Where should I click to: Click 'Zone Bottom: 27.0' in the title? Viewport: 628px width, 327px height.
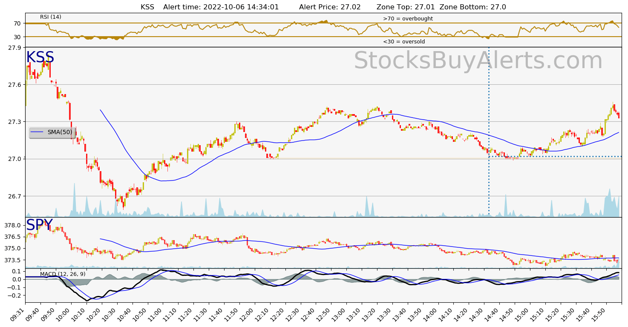click(473, 7)
